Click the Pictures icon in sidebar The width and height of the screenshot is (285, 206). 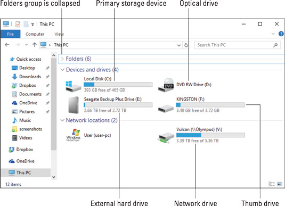[x=14, y=112]
